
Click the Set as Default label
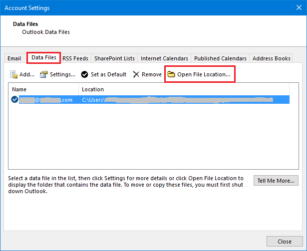coord(108,74)
